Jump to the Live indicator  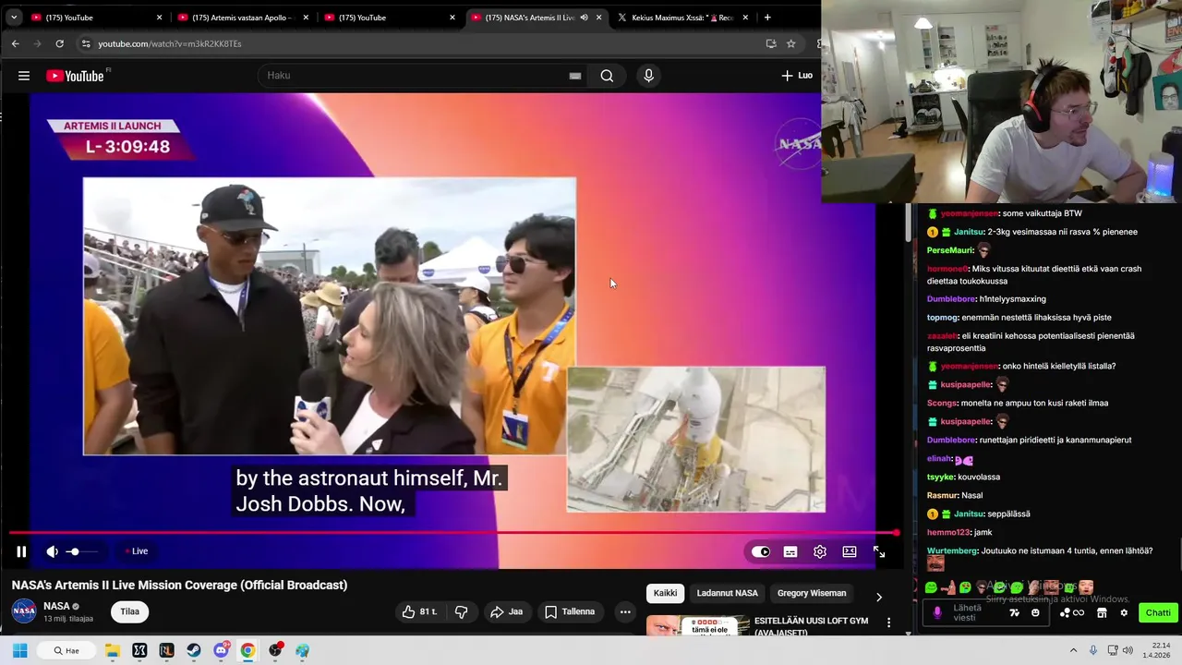137,551
